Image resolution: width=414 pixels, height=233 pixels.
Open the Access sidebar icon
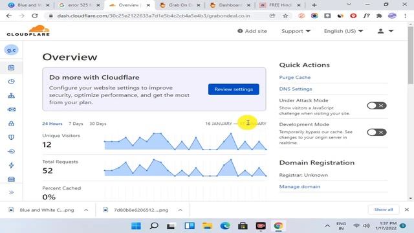(12, 151)
